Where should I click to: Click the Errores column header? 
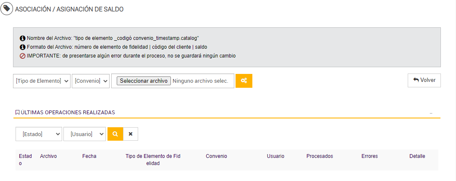point(370,156)
